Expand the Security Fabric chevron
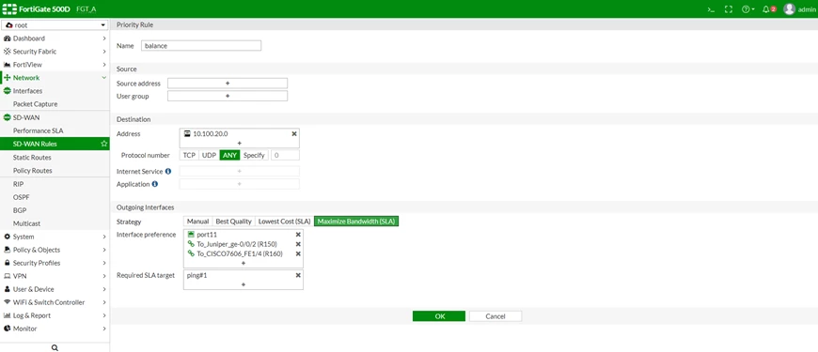Viewport: 818px width, 352px height. (103, 52)
